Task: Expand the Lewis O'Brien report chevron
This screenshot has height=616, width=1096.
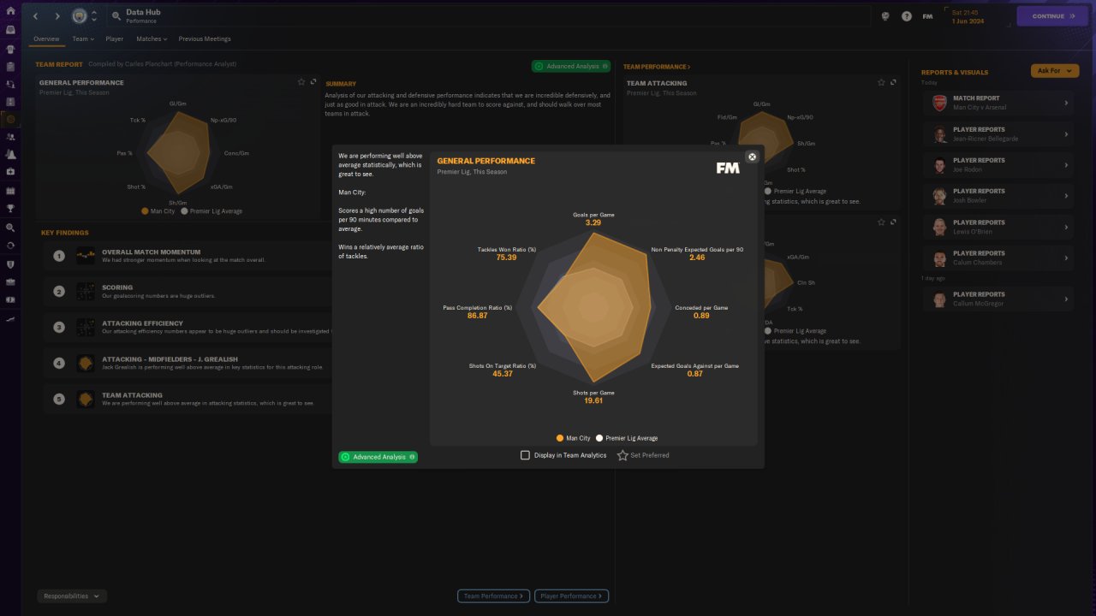Action: [1066, 228]
